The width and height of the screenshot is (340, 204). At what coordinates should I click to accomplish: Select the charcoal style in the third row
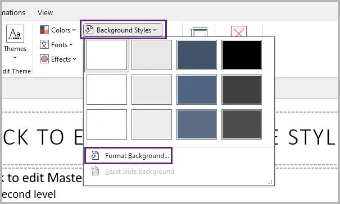(x=242, y=124)
